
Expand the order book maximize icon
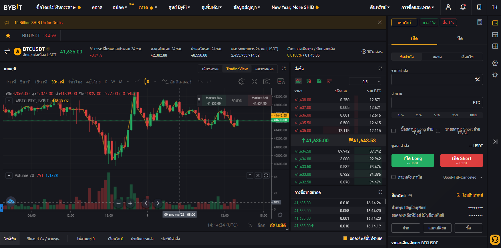point(380,69)
